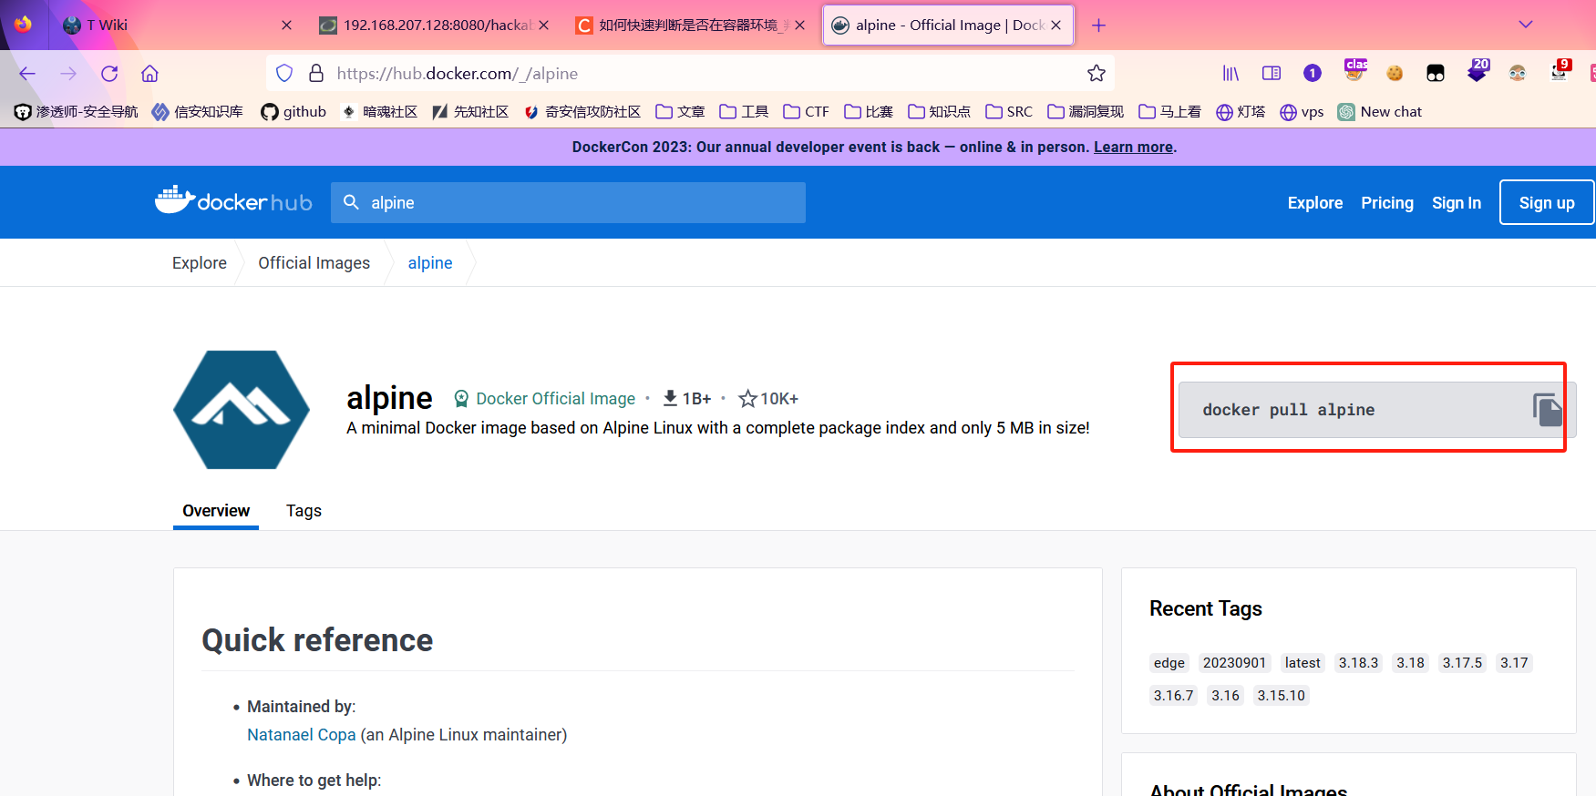Image resolution: width=1596 pixels, height=796 pixels.
Task: Click the 10K+ stars icon
Action: tap(747, 398)
